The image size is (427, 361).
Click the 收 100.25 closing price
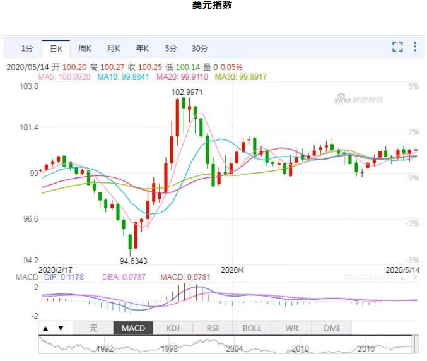(145, 67)
